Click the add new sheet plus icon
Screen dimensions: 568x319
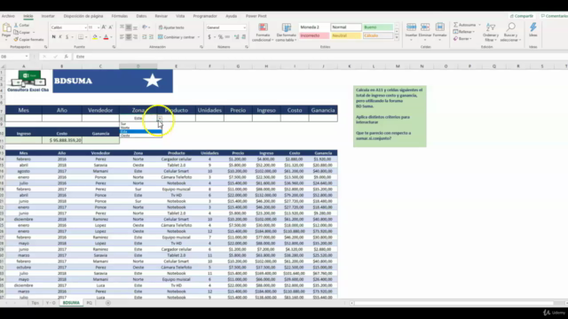pyautogui.click(x=108, y=303)
